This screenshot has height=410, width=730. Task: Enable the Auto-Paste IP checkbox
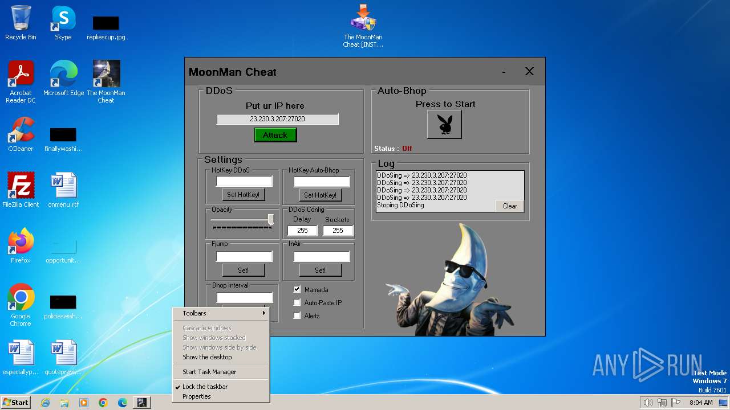(x=297, y=302)
